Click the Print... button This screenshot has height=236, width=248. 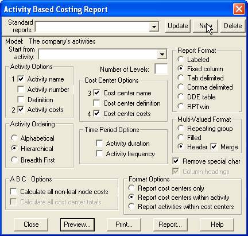click(x=124, y=225)
